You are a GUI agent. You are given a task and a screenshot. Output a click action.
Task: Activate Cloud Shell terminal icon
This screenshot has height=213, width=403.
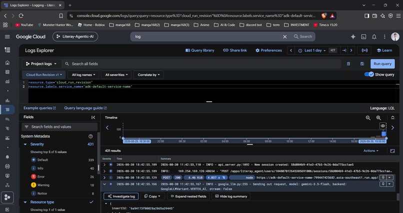(363, 36)
